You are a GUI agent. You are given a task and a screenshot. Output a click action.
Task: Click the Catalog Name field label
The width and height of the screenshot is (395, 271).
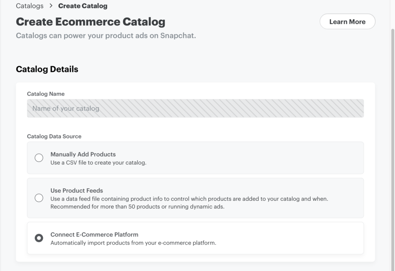click(x=46, y=94)
